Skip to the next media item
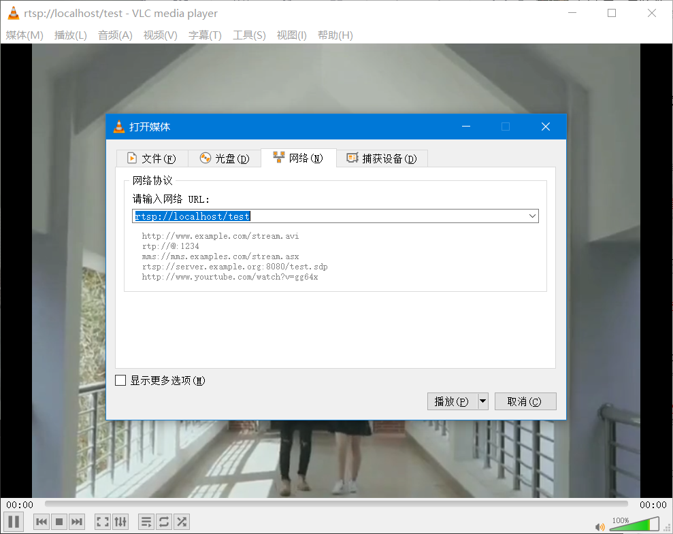673x534 pixels. click(76, 521)
